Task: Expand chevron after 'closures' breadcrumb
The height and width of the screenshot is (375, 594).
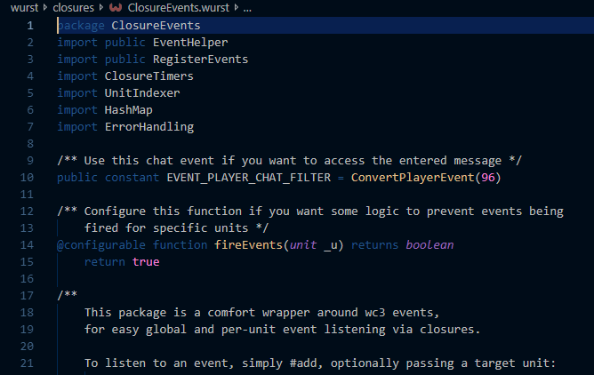Action: click(x=101, y=7)
